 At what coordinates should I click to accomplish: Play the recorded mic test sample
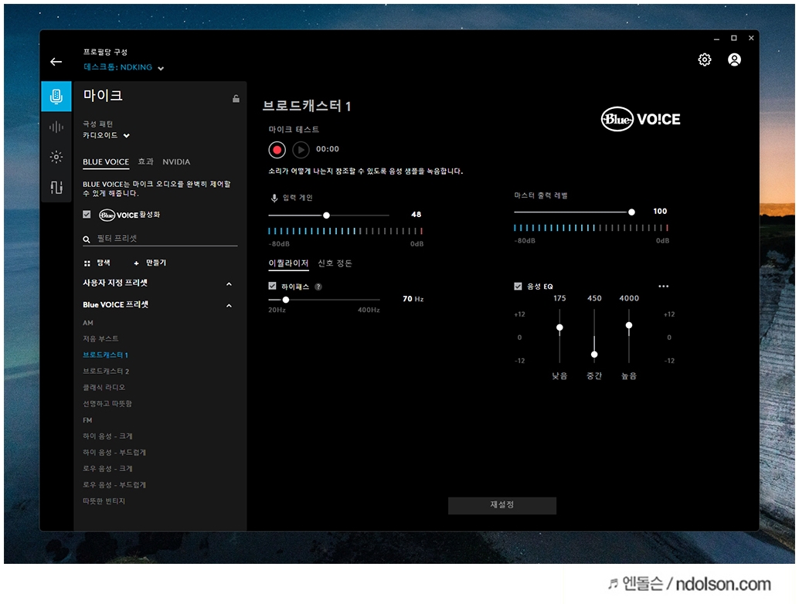(x=301, y=150)
